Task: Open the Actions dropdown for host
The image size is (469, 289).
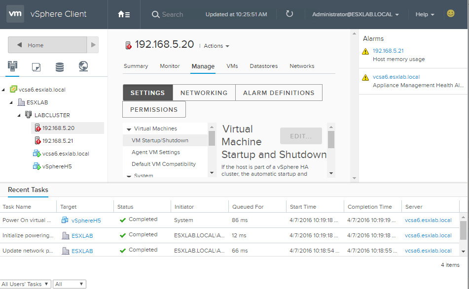Action: [216, 46]
